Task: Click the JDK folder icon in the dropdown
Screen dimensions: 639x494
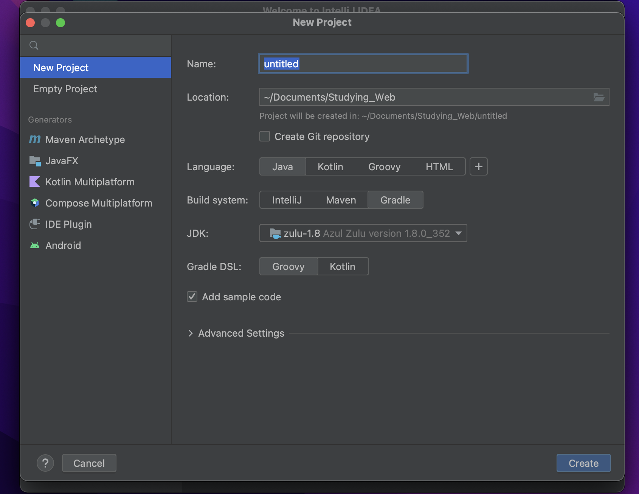Action: point(275,233)
